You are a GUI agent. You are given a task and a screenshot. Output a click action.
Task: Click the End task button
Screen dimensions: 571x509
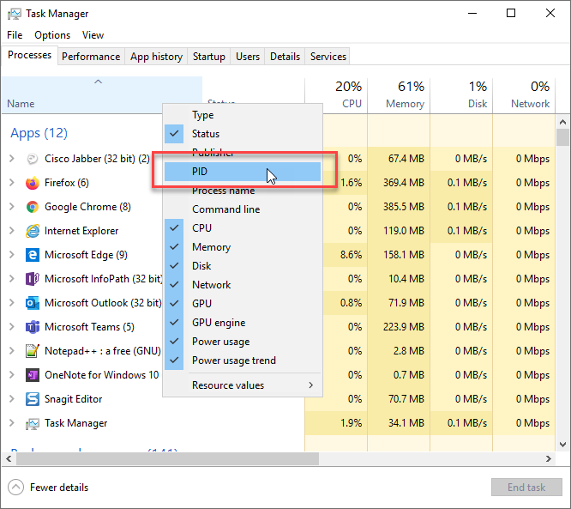526,488
